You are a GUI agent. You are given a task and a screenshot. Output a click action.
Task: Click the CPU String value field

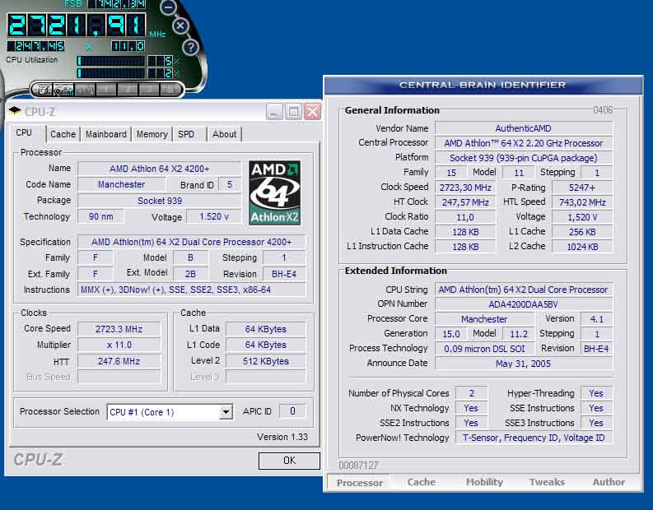point(524,290)
